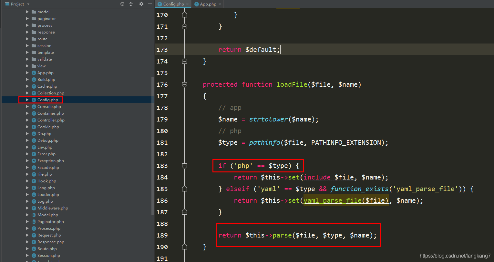Expand the view folder
This screenshot has width=494, height=262.
[x=27, y=66]
